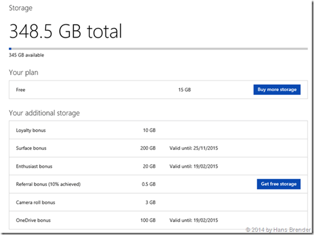Click the '0.5 GB' referral bonus value
The image size is (314, 235).
point(149,184)
